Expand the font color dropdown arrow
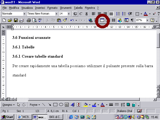This screenshot has height=120, width=160. [x=150, y=14]
